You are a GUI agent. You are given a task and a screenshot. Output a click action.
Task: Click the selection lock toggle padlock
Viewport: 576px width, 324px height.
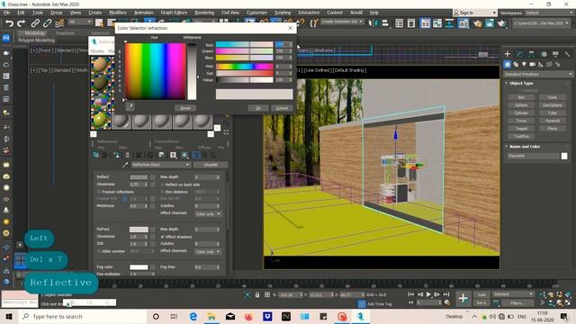point(257,294)
